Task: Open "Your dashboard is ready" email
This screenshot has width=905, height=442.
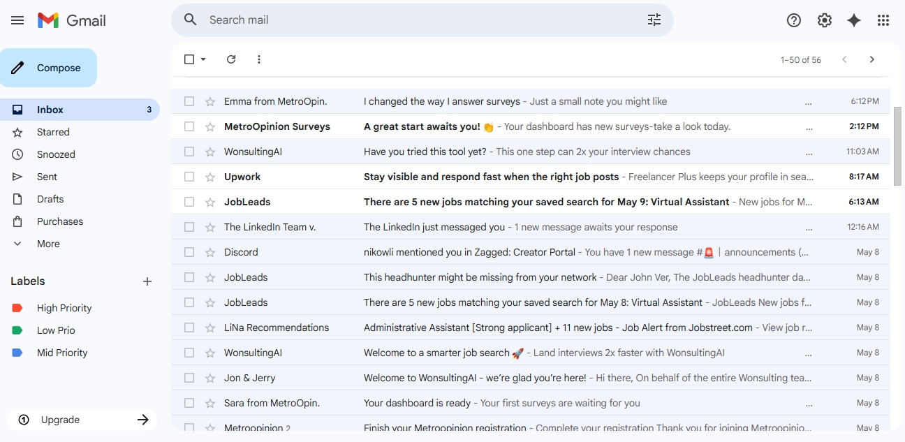Action: point(531,403)
